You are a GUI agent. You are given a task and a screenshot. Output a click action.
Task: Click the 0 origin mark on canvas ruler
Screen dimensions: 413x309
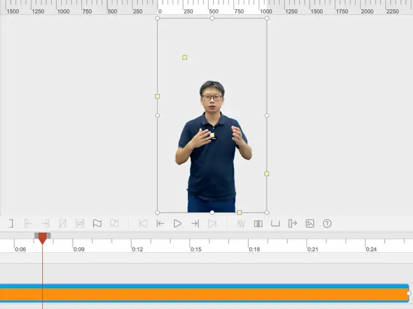(x=160, y=11)
